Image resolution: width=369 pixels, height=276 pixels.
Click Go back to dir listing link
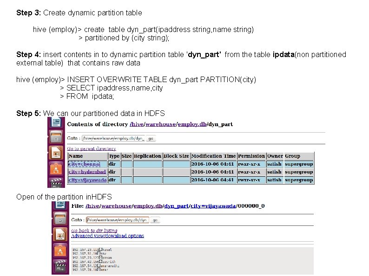pos(94,231)
